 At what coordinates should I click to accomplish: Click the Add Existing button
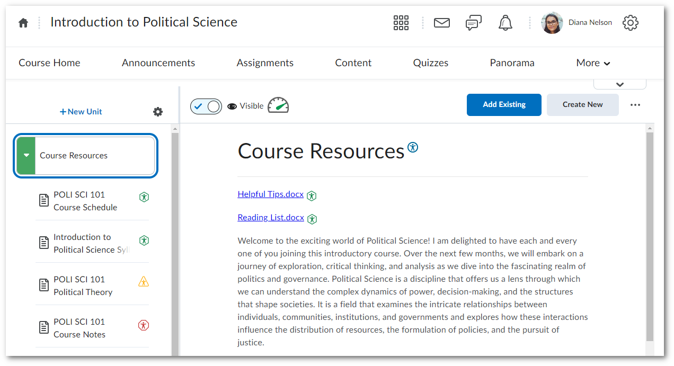click(504, 105)
